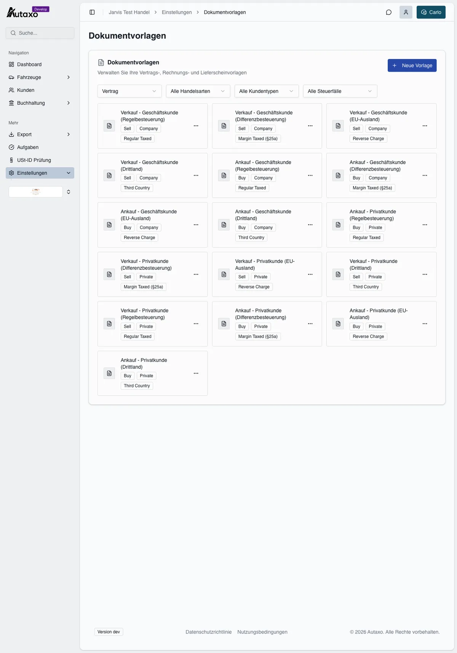
Task: Focus the Suche search field
Action: pos(40,33)
